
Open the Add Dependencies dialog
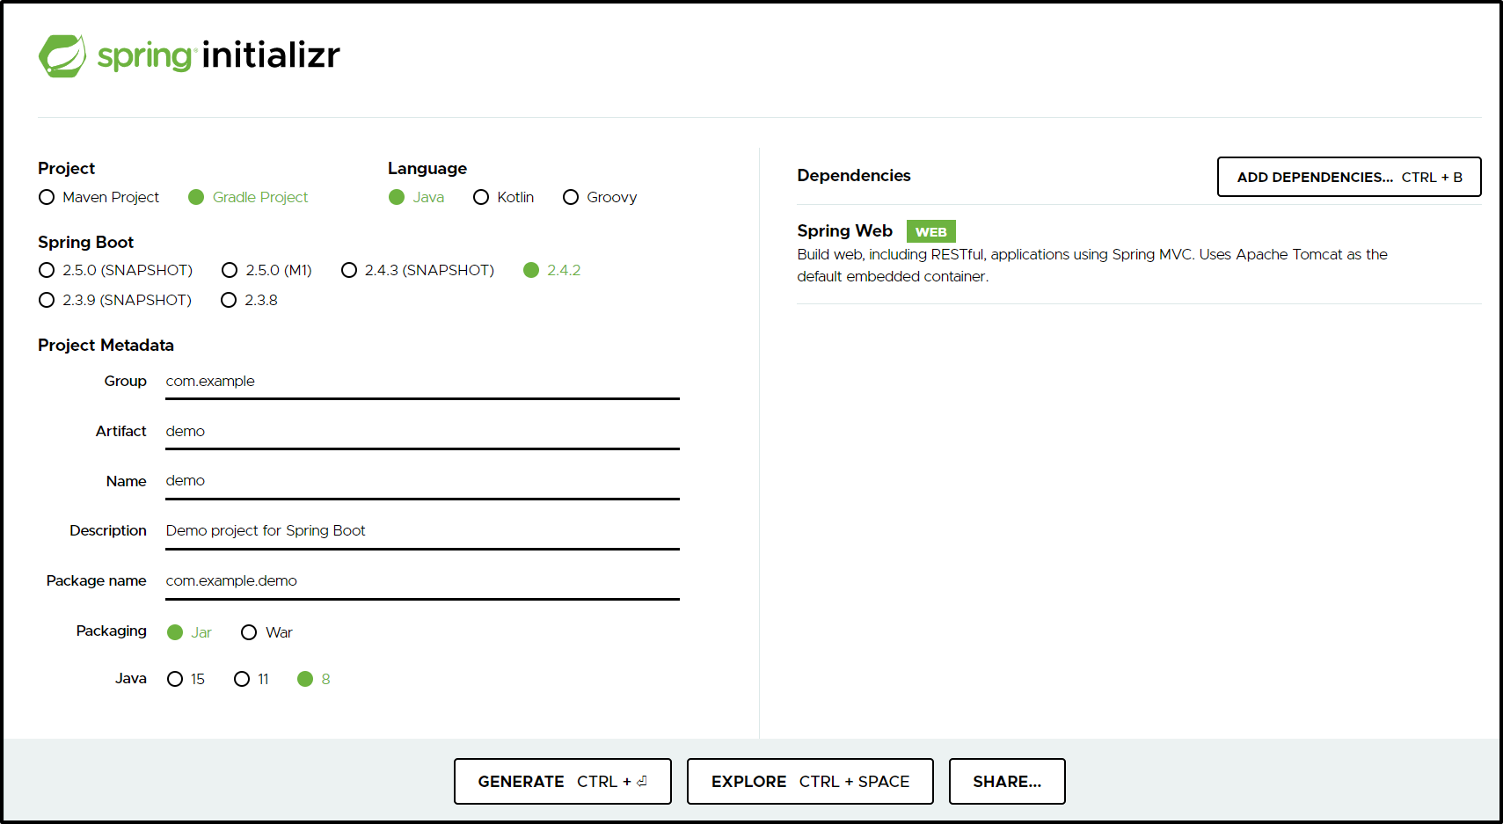pyautogui.click(x=1349, y=177)
